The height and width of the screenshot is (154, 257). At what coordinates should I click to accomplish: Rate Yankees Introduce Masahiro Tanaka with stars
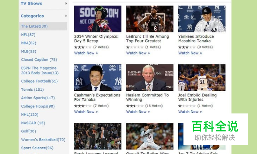tap(187, 47)
